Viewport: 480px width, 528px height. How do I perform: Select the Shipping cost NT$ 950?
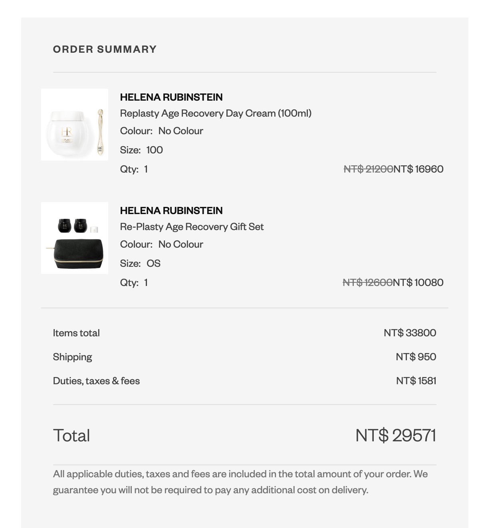click(x=416, y=357)
